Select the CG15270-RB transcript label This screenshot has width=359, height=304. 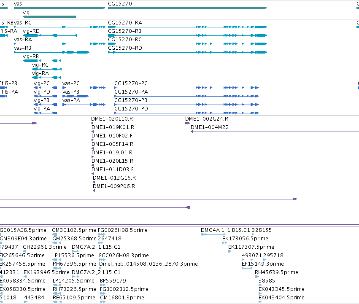[x=124, y=31]
